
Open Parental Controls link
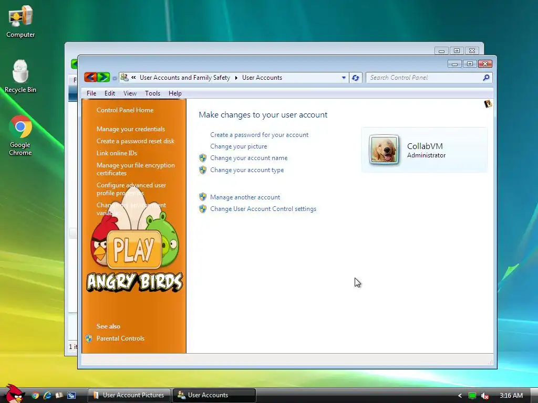click(120, 338)
